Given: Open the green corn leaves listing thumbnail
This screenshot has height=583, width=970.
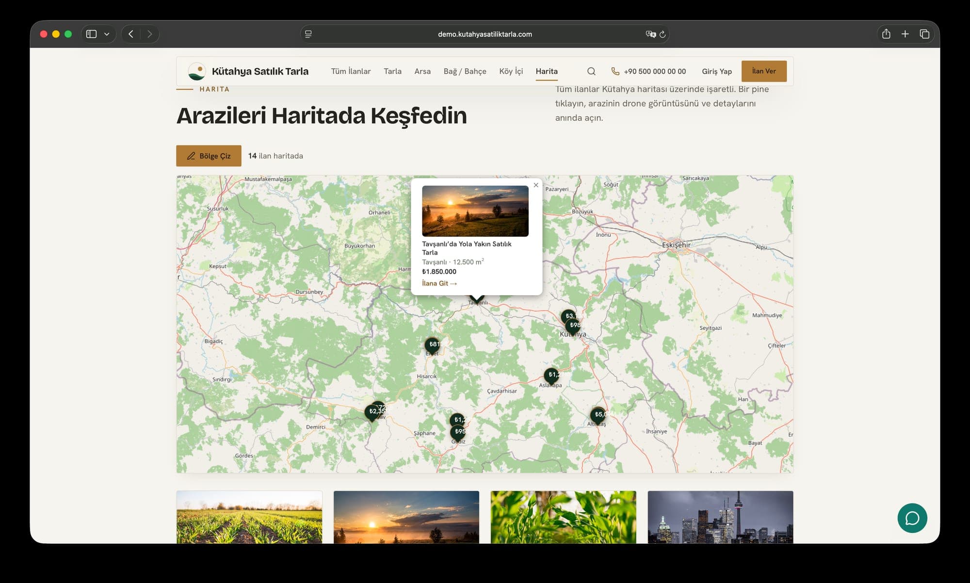Looking at the screenshot, I should (x=564, y=517).
